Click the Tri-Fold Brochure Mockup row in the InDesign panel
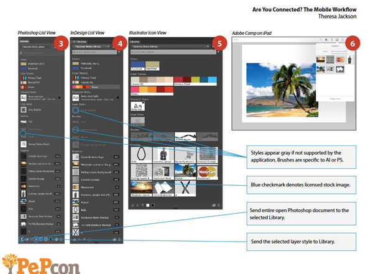 point(96,225)
